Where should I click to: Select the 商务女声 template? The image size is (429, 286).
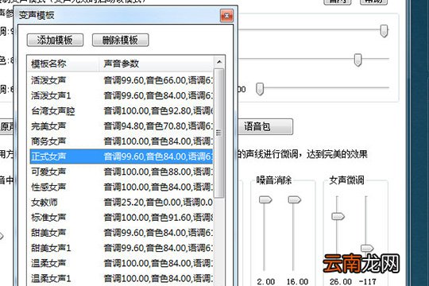[121, 141]
